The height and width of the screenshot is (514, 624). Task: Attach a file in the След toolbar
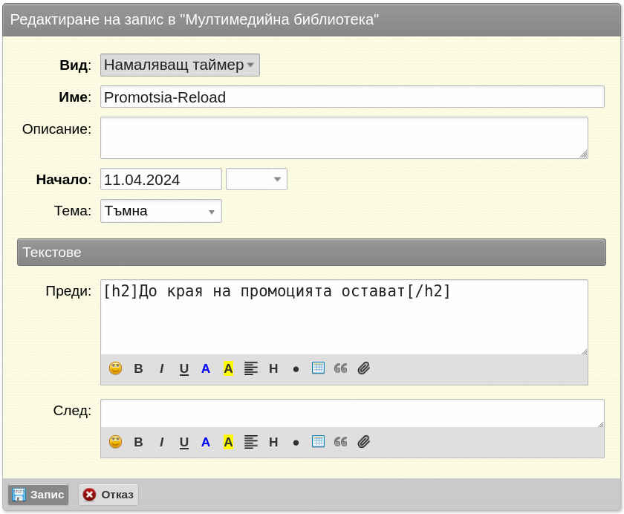pyautogui.click(x=364, y=442)
